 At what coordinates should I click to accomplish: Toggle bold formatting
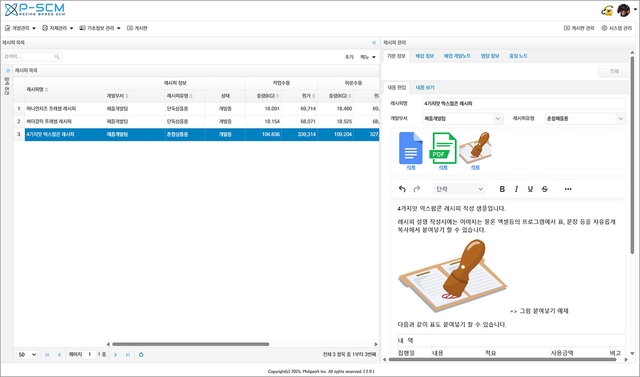[502, 189]
